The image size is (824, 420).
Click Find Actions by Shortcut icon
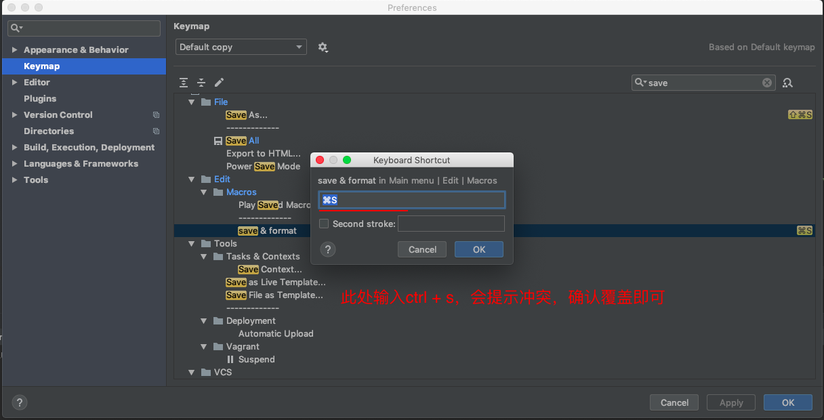tap(787, 83)
